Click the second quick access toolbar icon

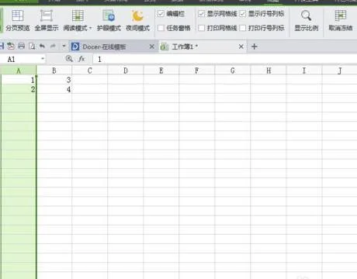11,46
